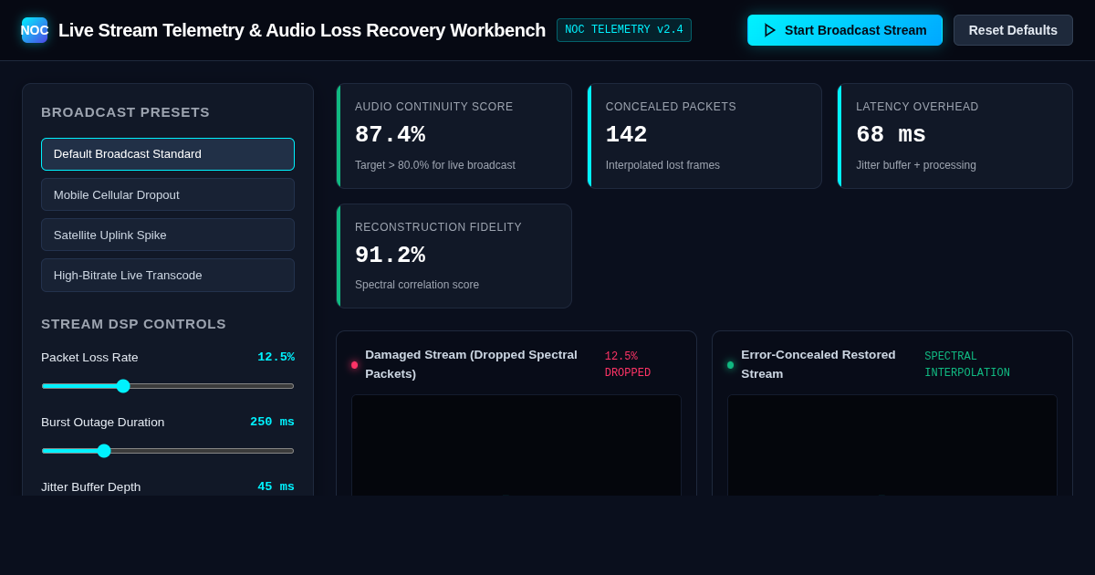1095x575 pixels.
Task: Click the 'Interpolated lost frames' caption
Action: pos(662,165)
